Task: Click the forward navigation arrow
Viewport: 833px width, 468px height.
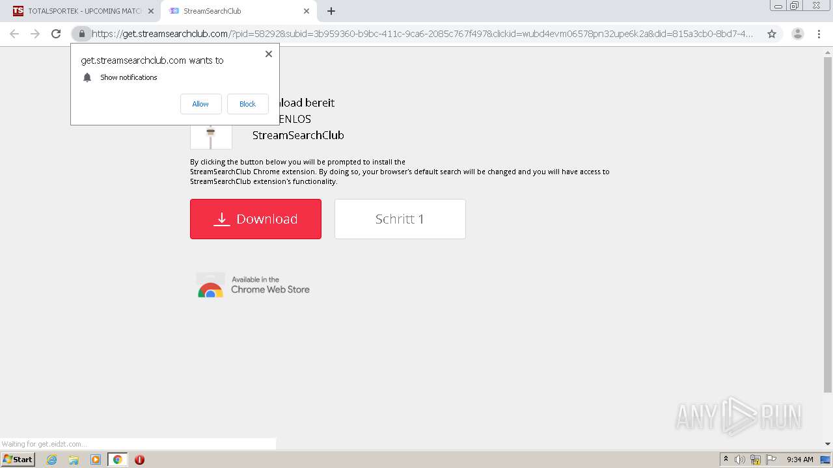Action: 35,34
